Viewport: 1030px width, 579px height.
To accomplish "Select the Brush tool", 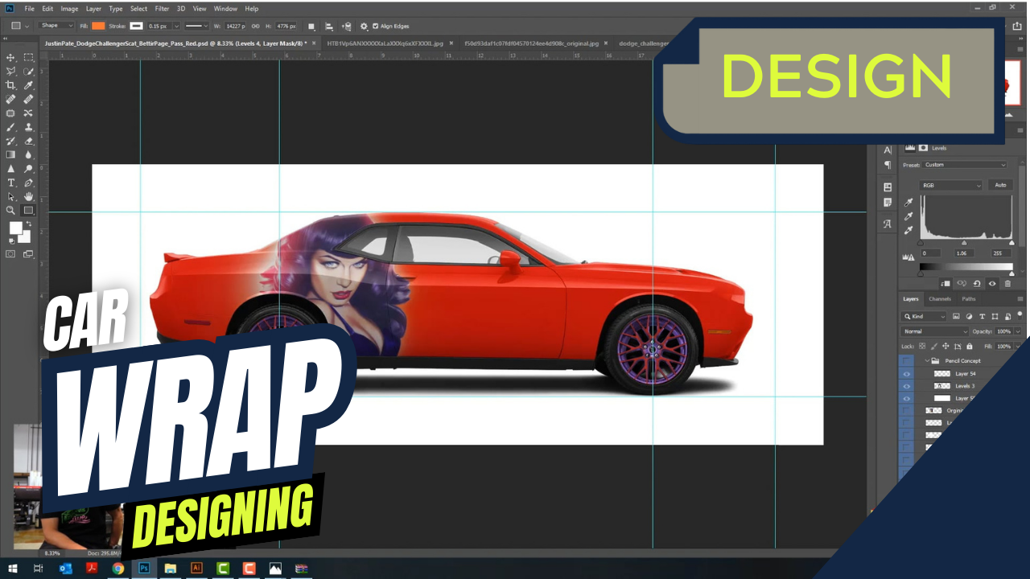I will tap(11, 127).
